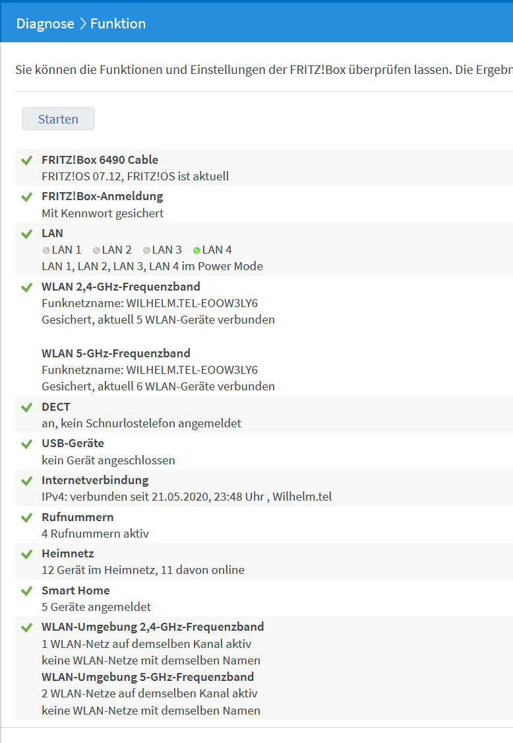Click 'IPv4: verbunden seit 21.05.2020' line
This screenshot has width=513, height=743.
187,497
